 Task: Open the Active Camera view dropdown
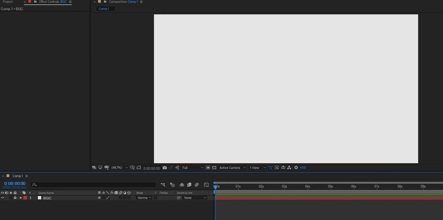coord(232,168)
